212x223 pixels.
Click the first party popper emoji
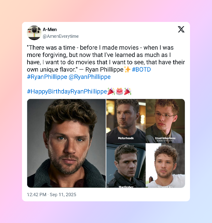(111, 91)
